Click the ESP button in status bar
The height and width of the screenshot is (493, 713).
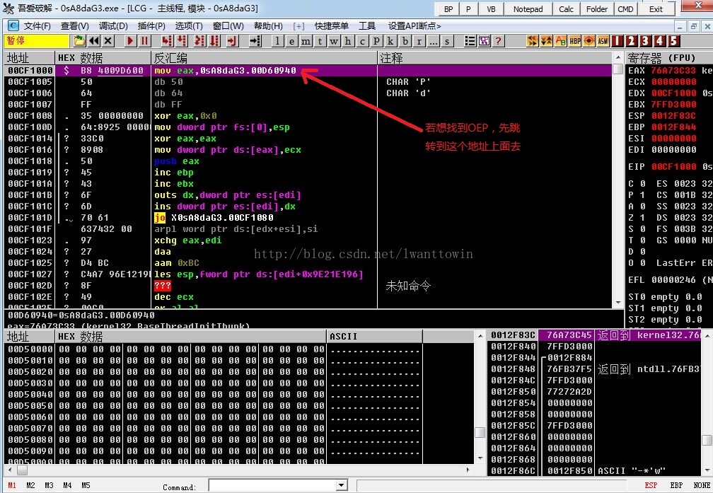651,485
